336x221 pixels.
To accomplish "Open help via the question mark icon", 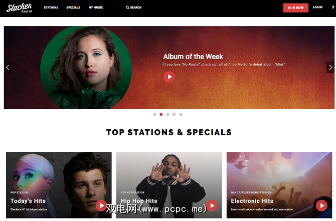I will pos(333,8).
